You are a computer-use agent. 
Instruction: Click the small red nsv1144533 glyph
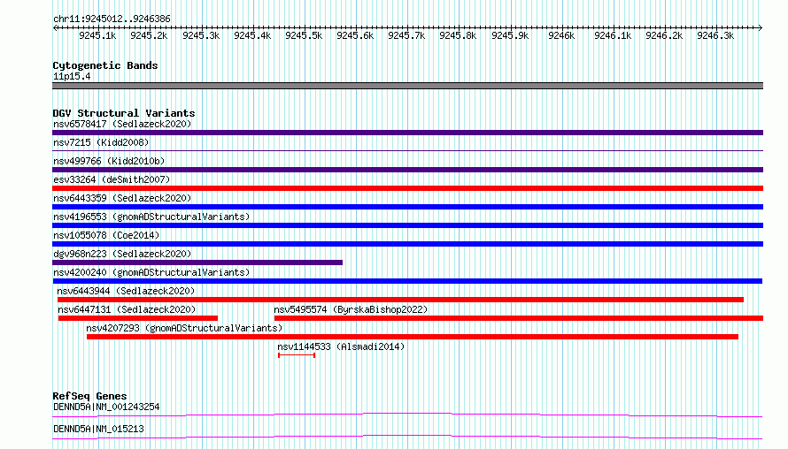click(x=297, y=355)
